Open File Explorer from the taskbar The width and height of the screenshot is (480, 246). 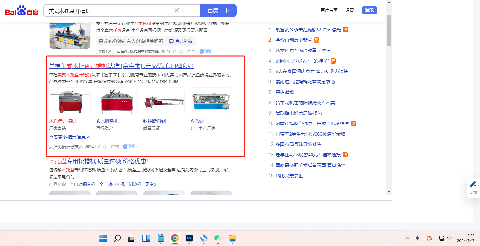click(232, 238)
